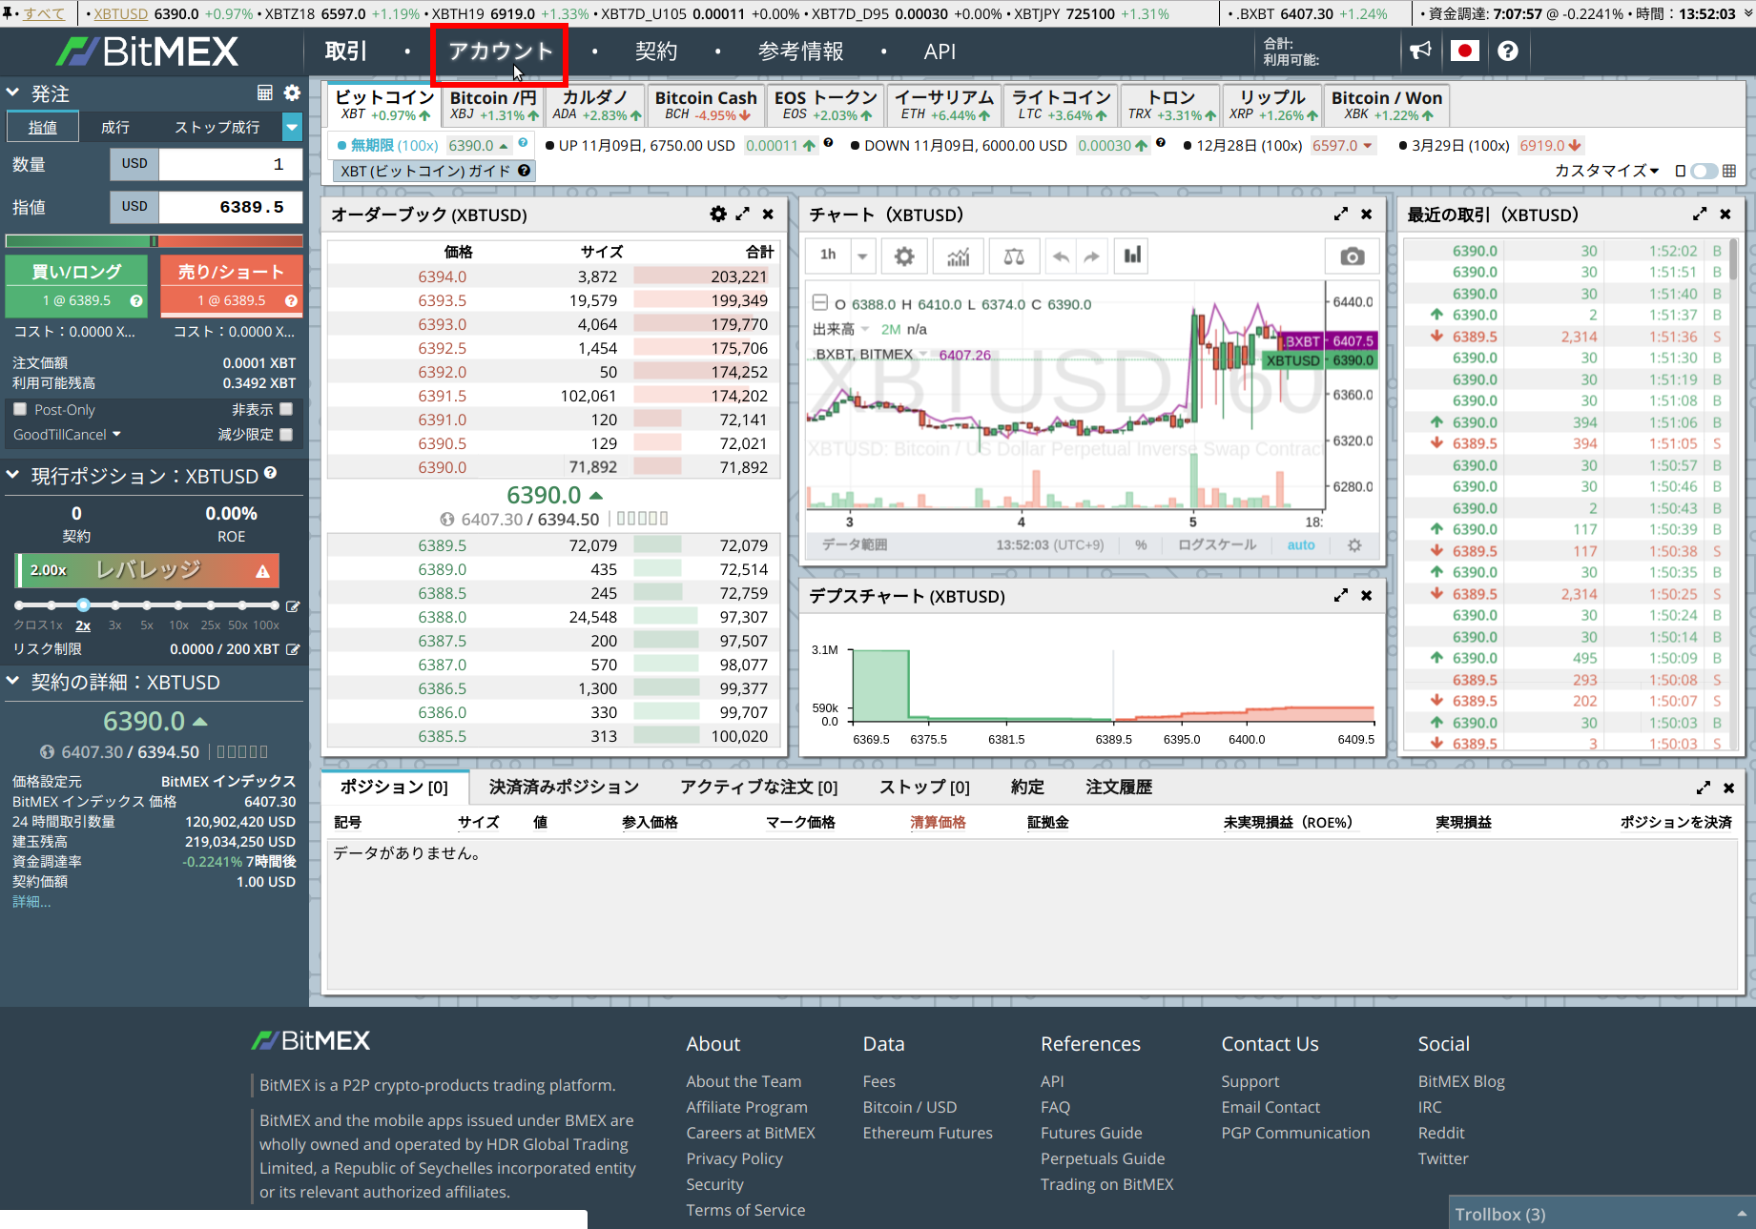Click the compare symbols scales icon

[1014, 256]
